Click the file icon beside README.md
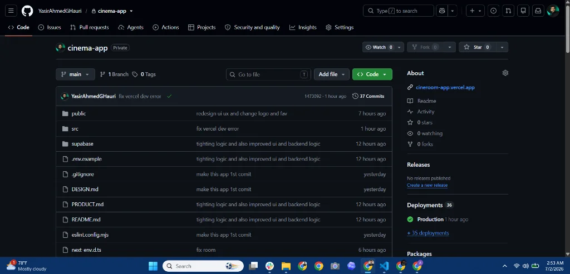This screenshot has width=570, height=274. click(65, 220)
